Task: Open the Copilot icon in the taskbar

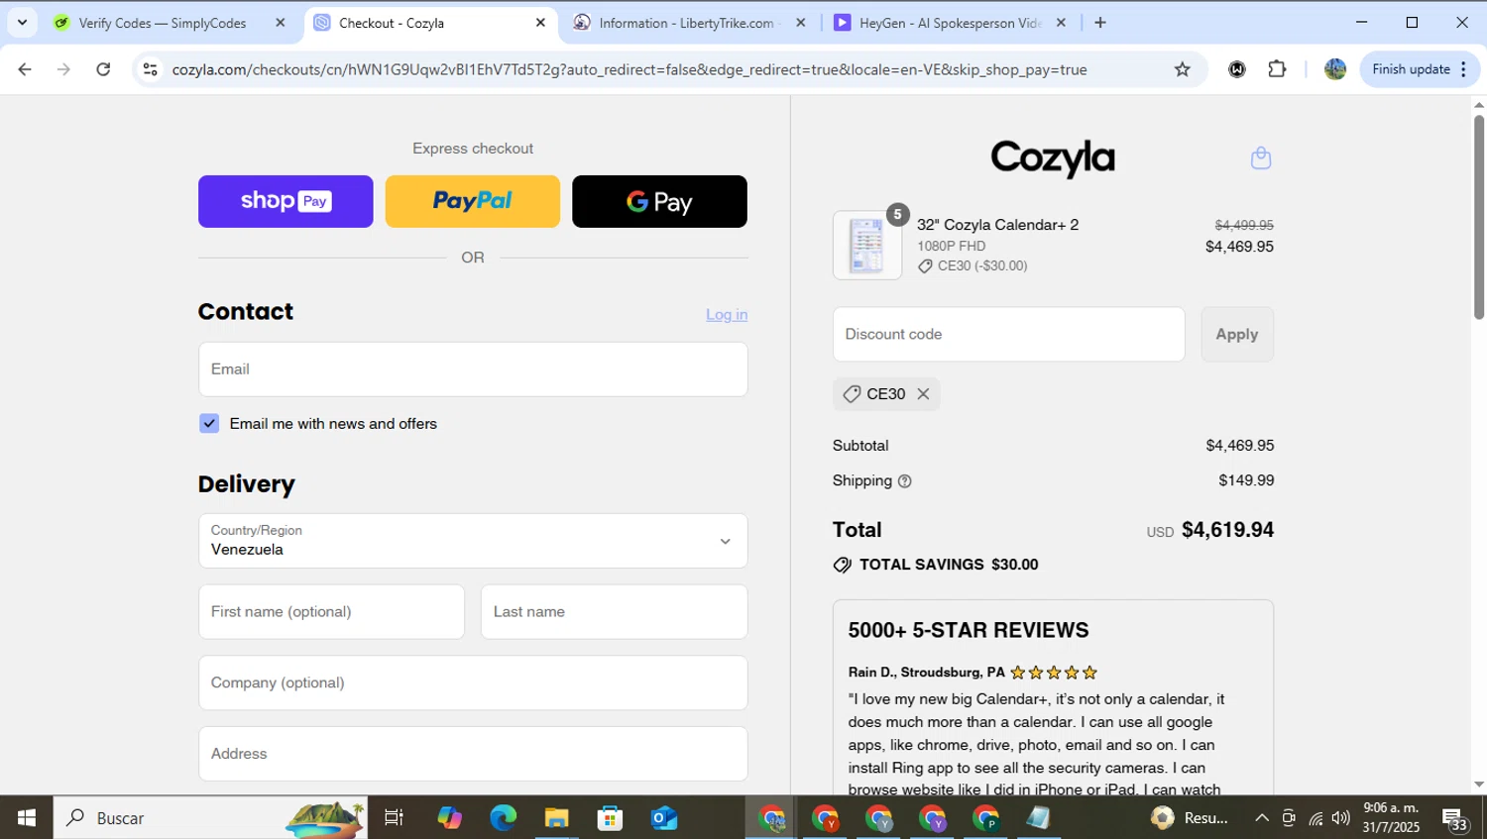Action: [449, 818]
